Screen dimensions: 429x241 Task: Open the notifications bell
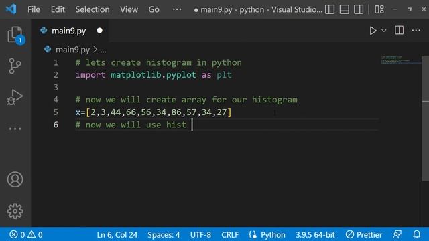tap(416, 234)
